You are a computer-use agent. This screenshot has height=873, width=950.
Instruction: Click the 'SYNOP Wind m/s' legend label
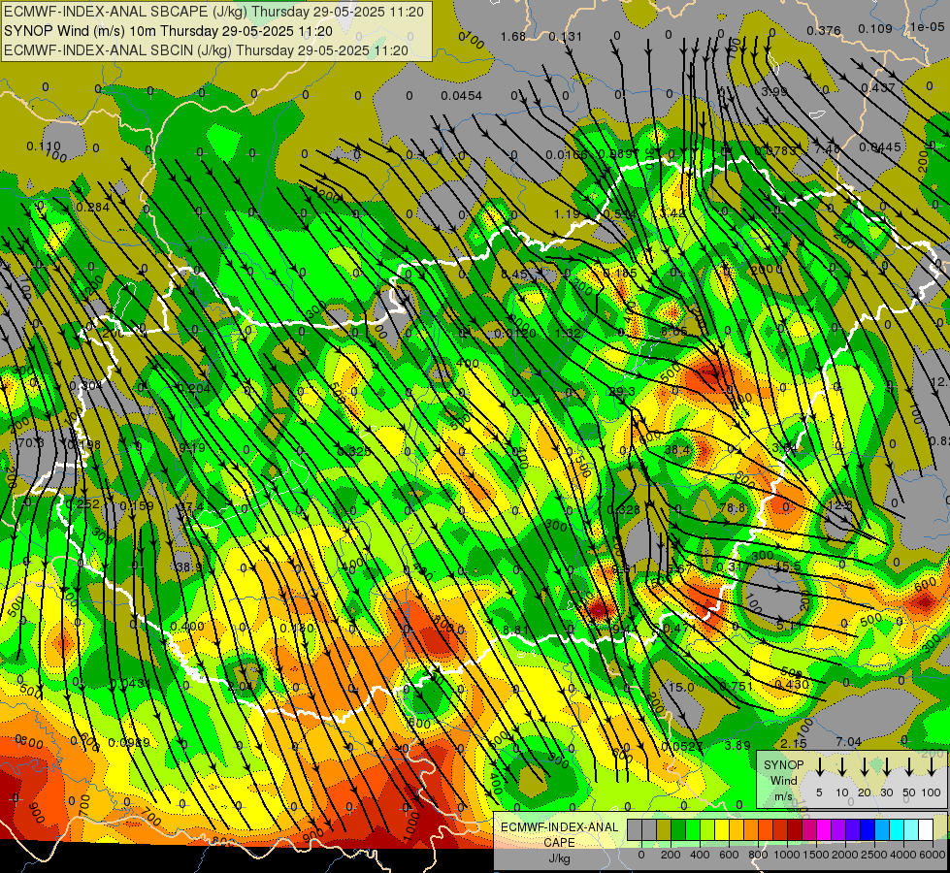click(784, 780)
